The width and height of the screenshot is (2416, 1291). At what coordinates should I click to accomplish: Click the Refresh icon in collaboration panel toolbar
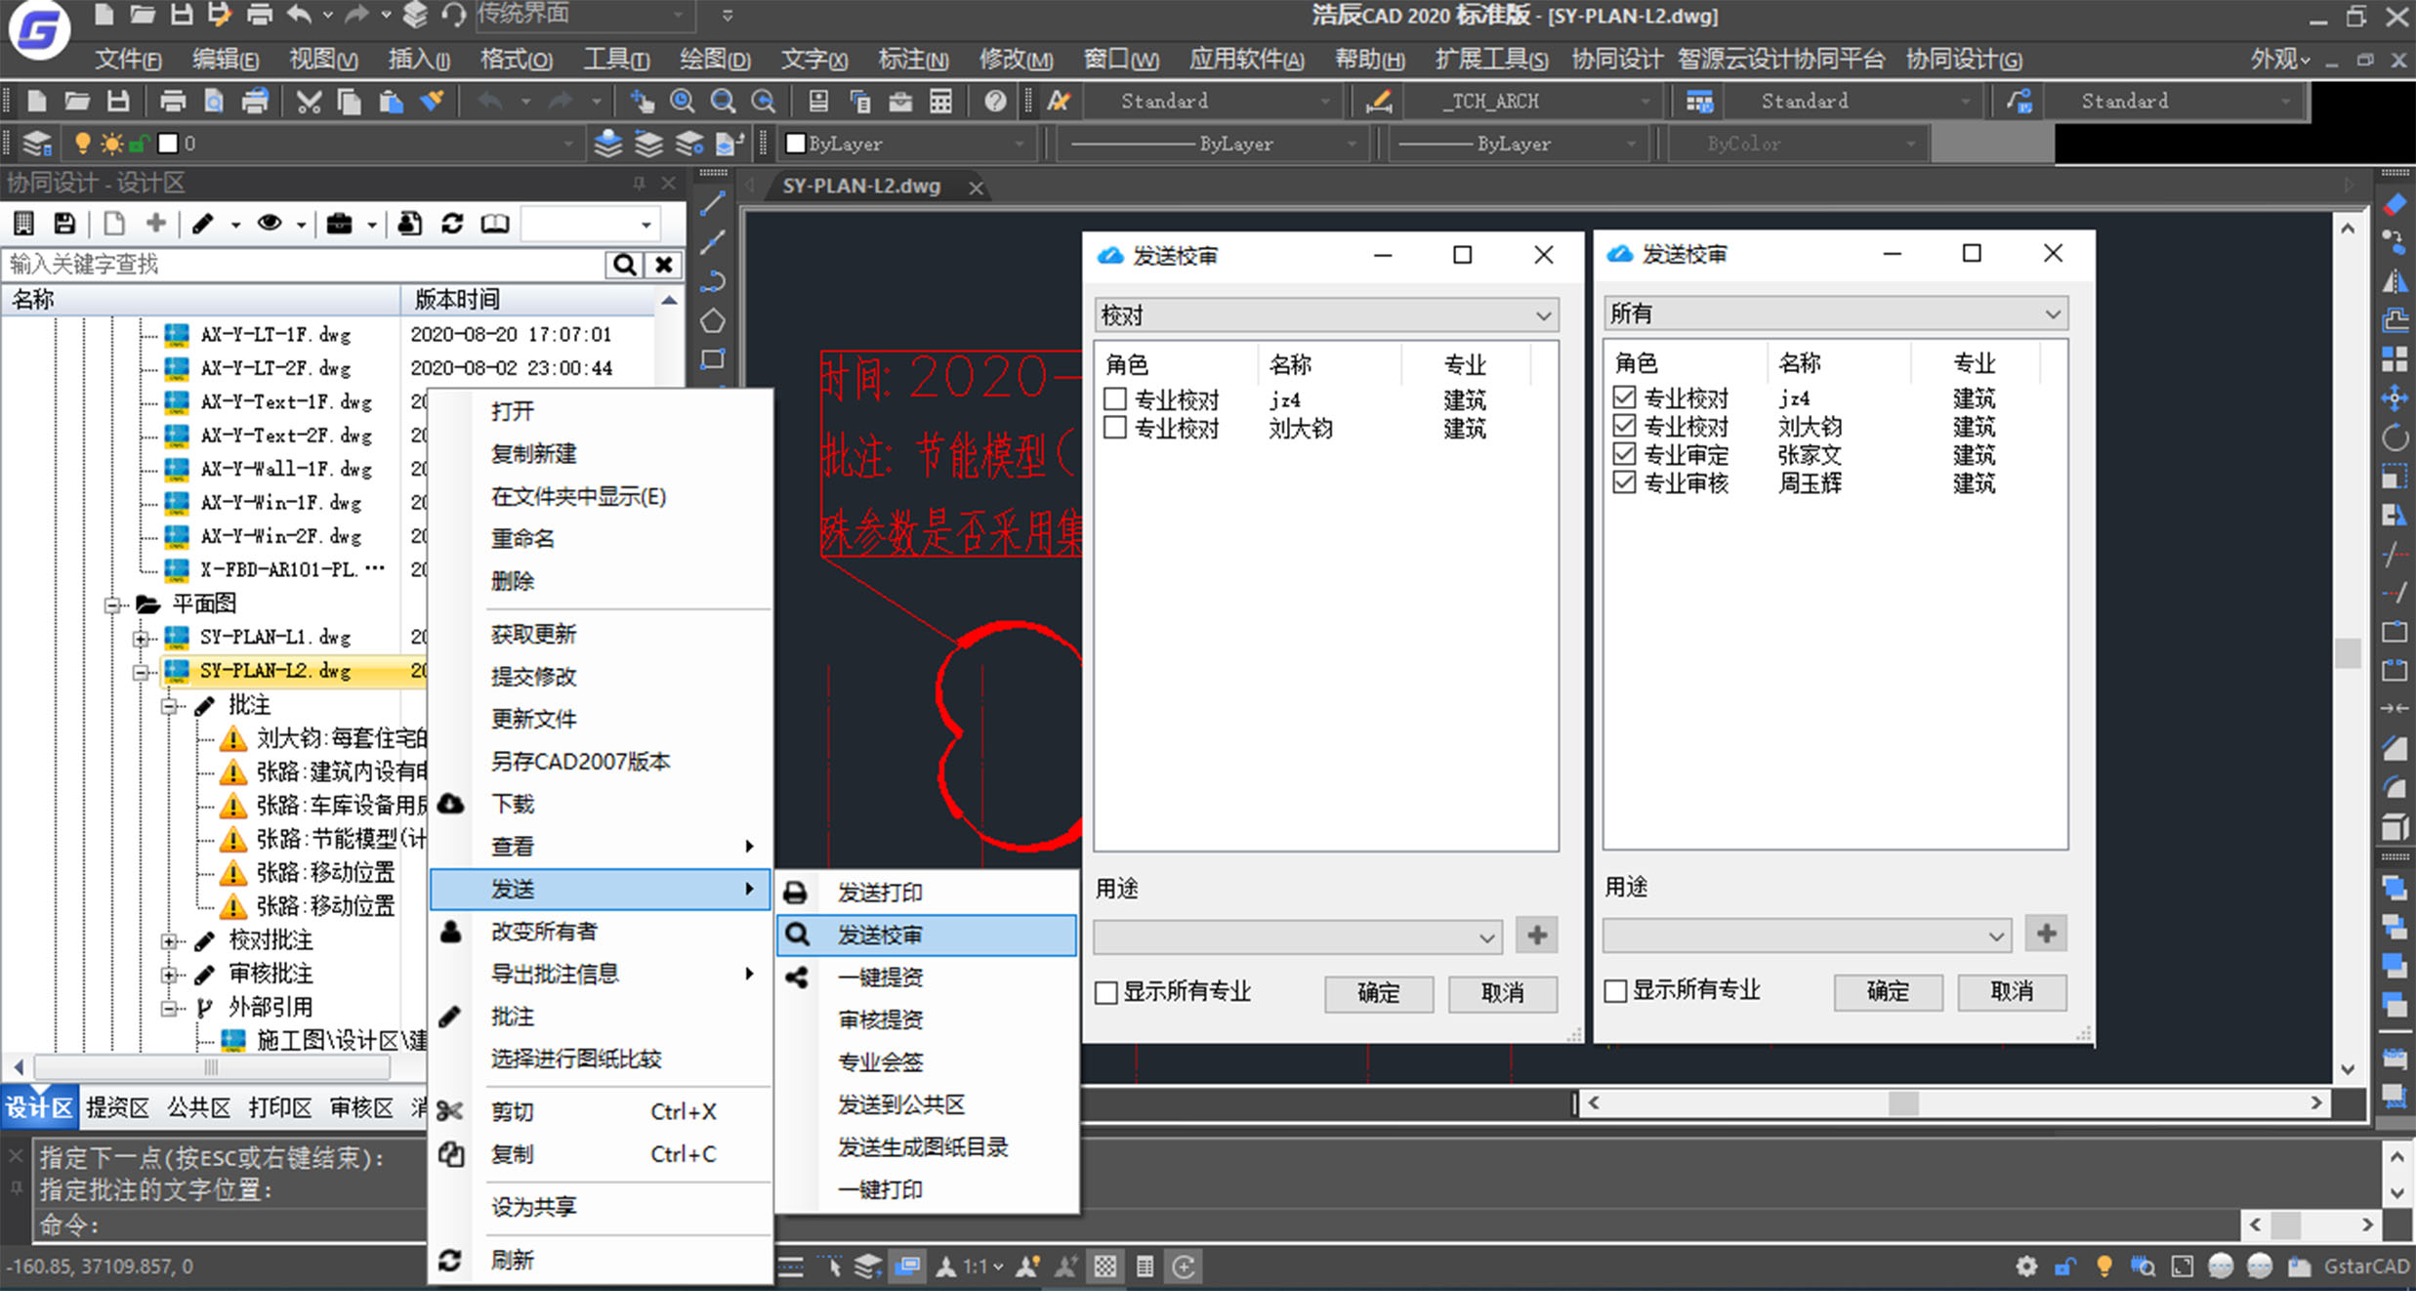(451, 224)
